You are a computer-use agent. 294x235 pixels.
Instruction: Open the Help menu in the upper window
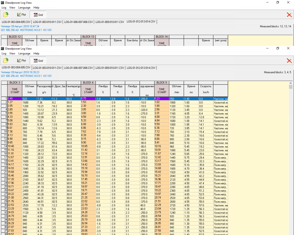click(36, 7)
